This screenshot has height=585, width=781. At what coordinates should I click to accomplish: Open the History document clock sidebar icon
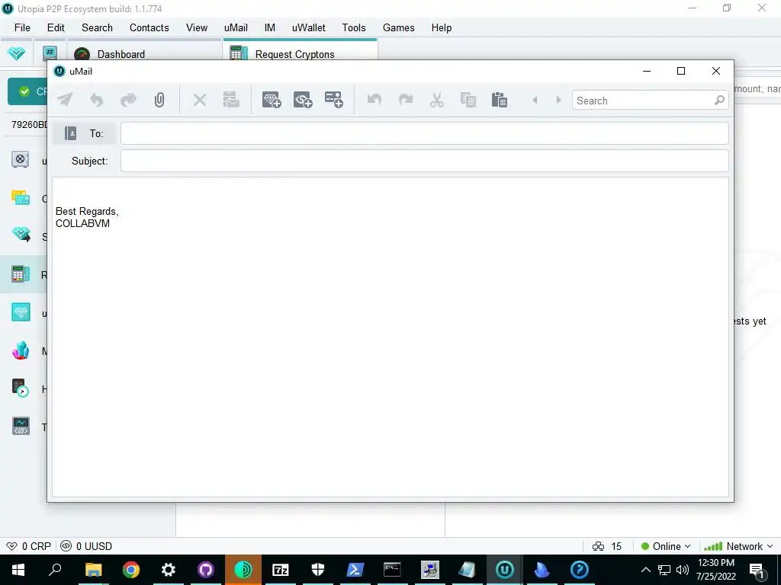tap(21, 388)
